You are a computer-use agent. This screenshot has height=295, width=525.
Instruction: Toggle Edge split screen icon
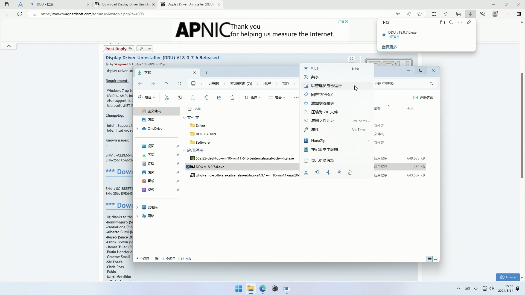pos(434,14)
